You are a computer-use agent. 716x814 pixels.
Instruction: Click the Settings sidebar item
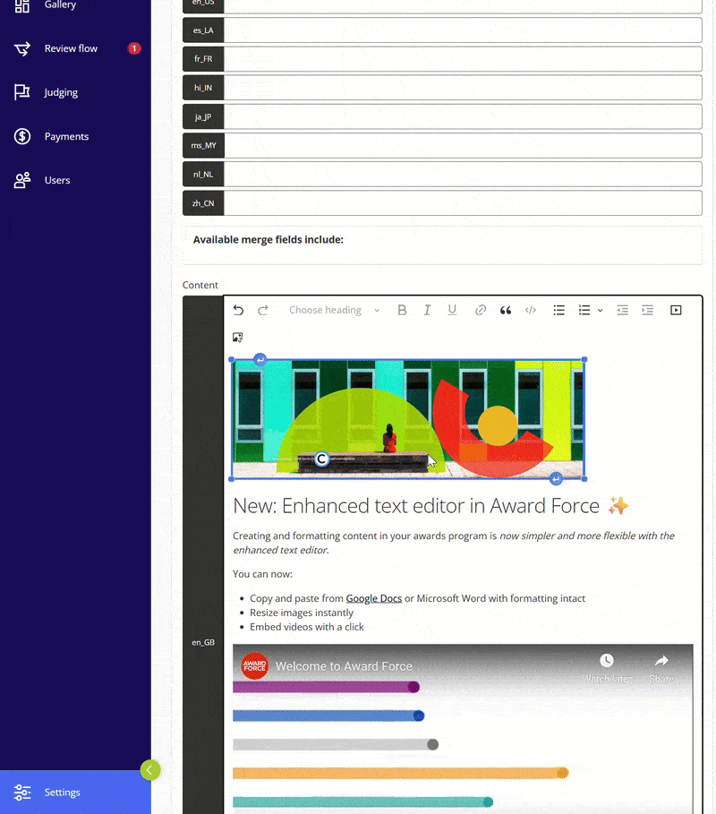click(x=63, y=793)
